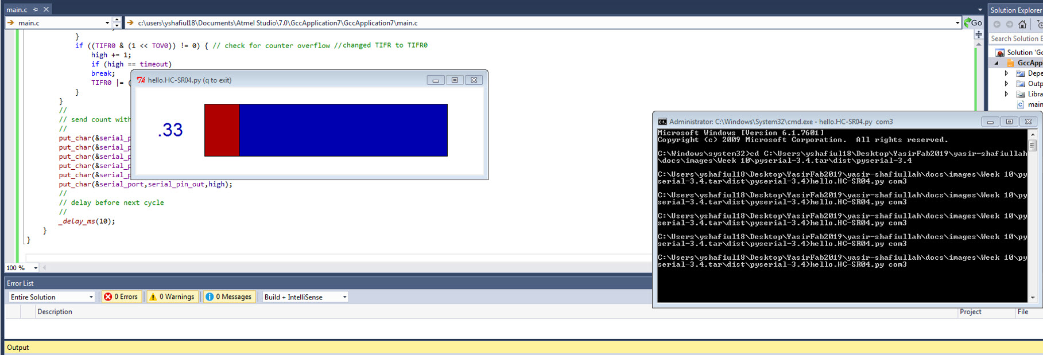Click the blue bar in the HC-SR04 window
1043x355 pixels.
(343, 130)
